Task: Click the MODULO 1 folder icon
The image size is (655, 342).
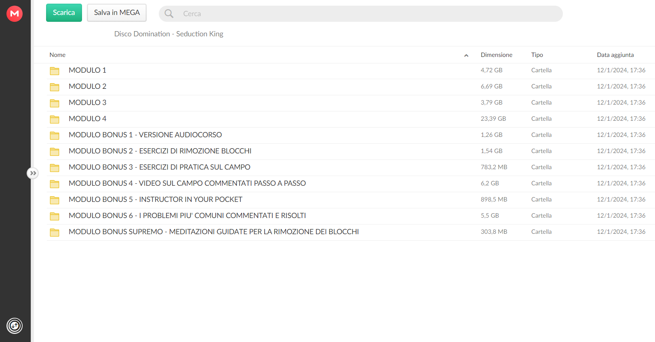Action: click(55, 71)
